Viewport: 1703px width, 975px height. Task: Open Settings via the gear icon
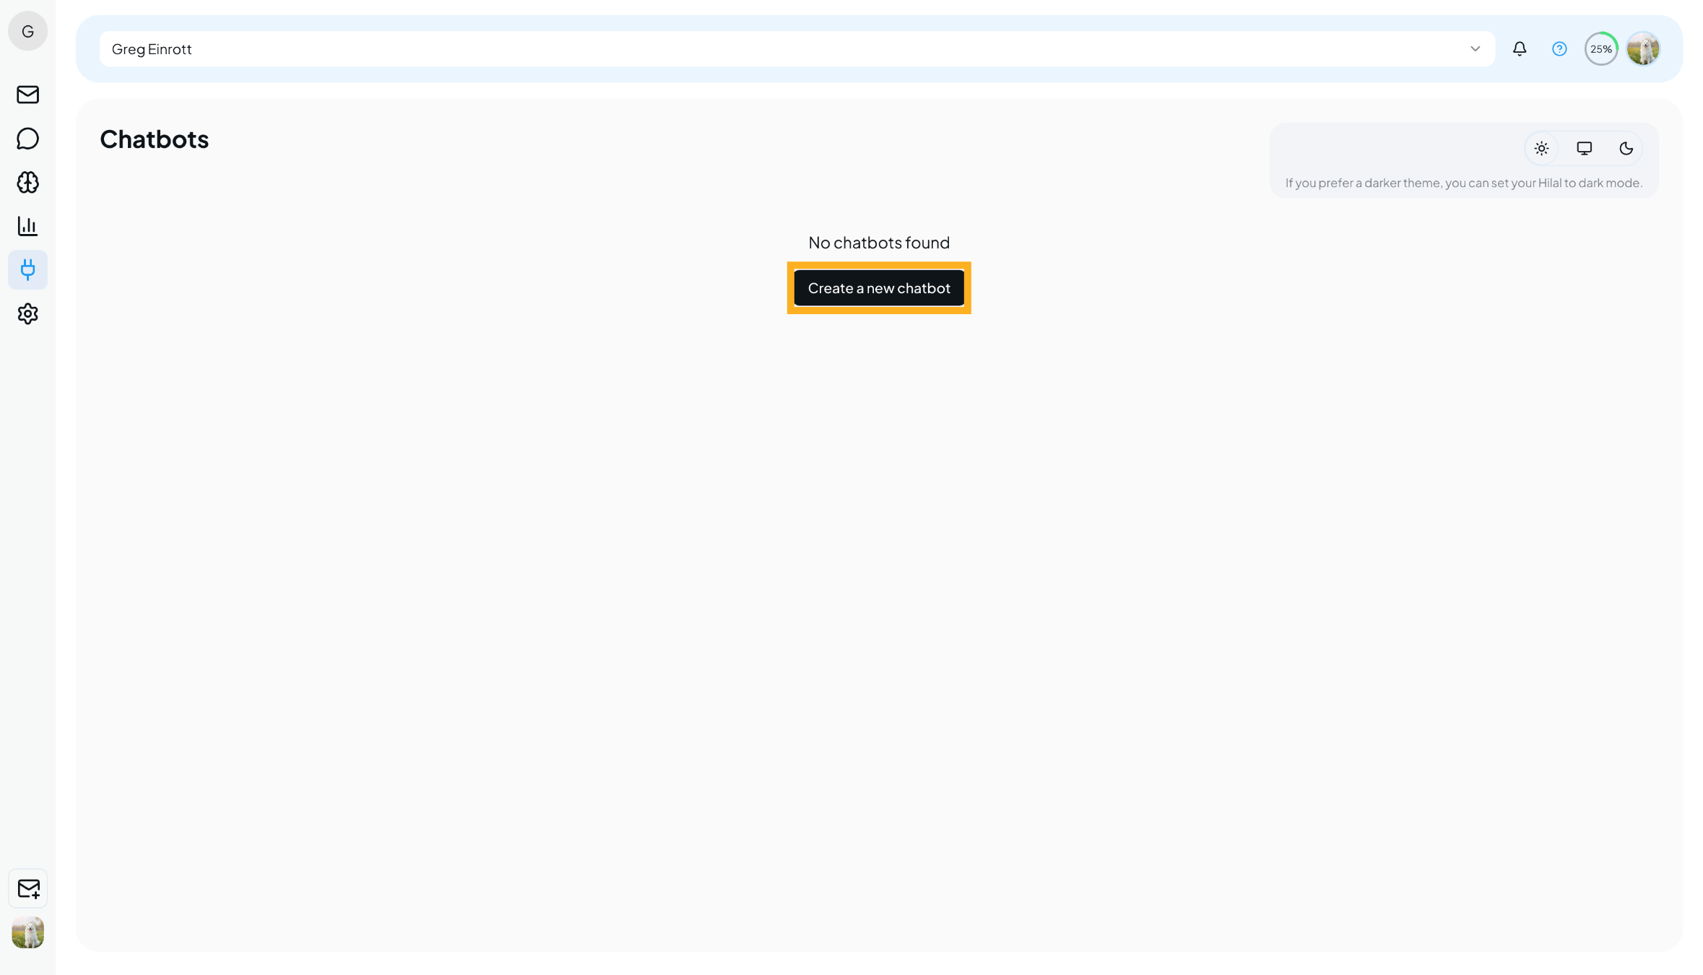click(27, 313)
